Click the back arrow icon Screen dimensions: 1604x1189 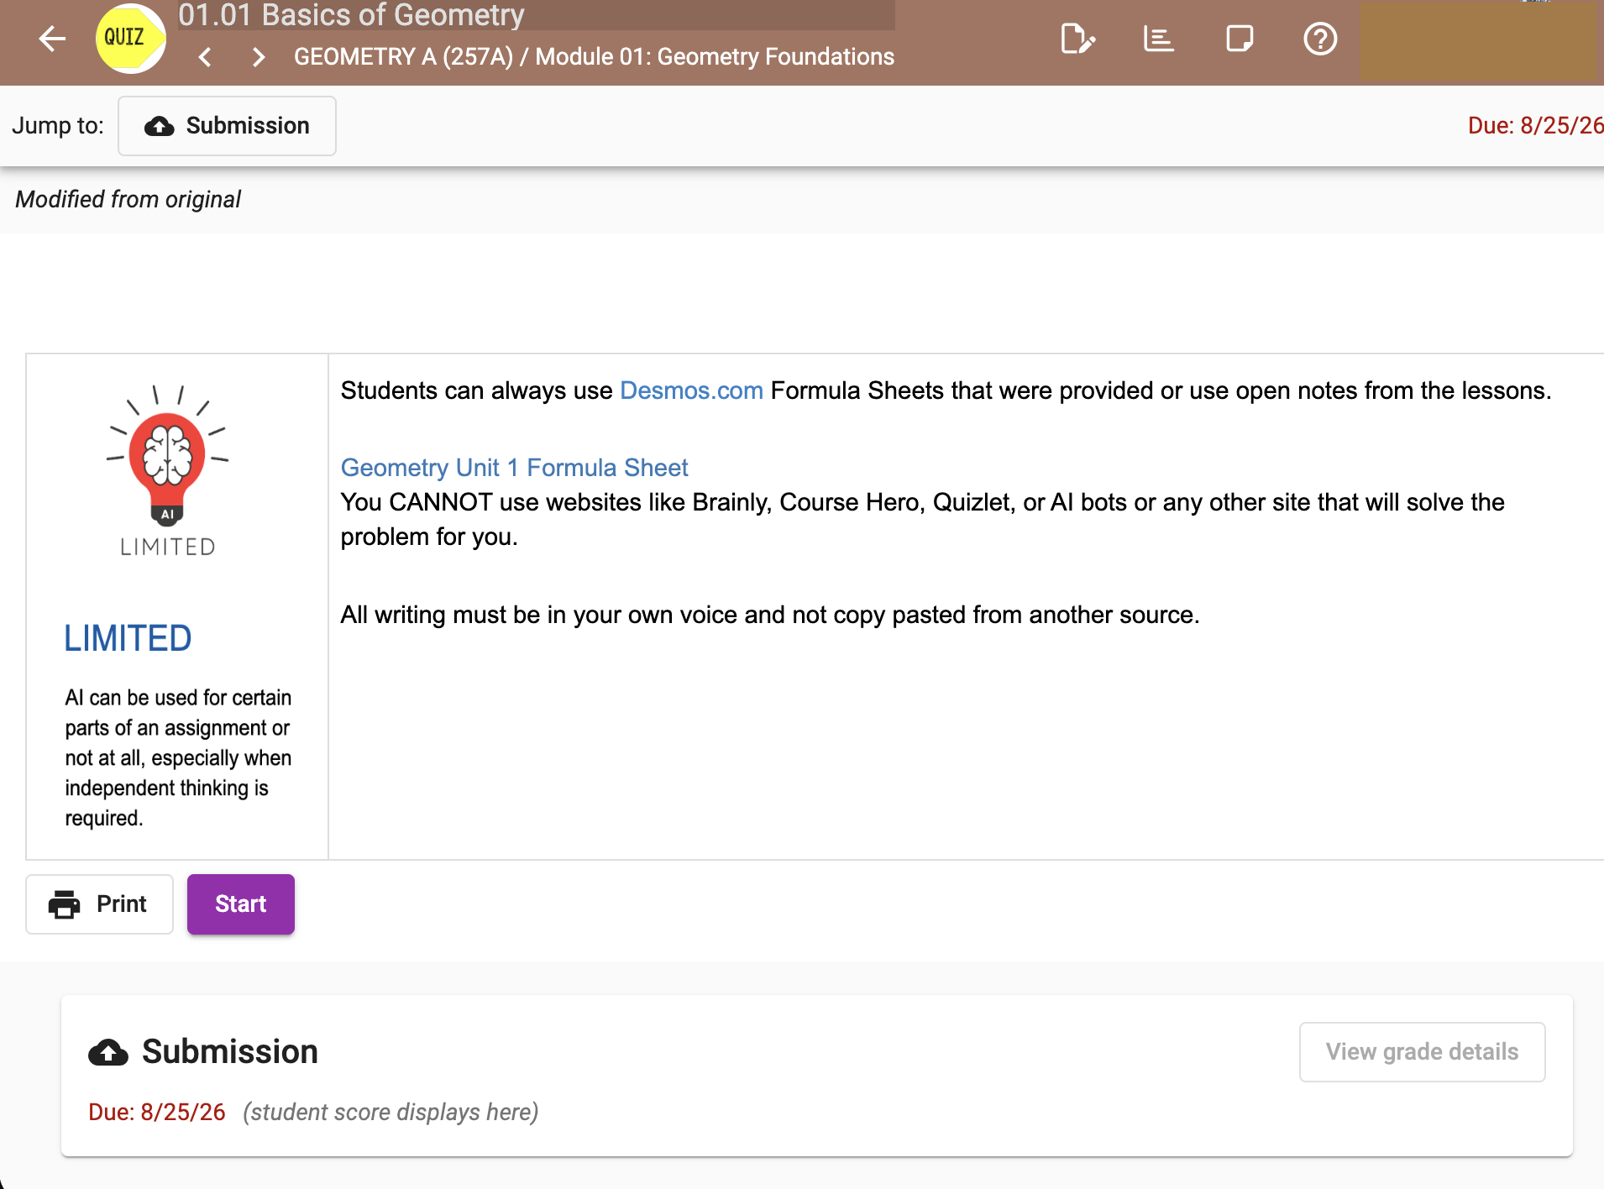[52, 39]
